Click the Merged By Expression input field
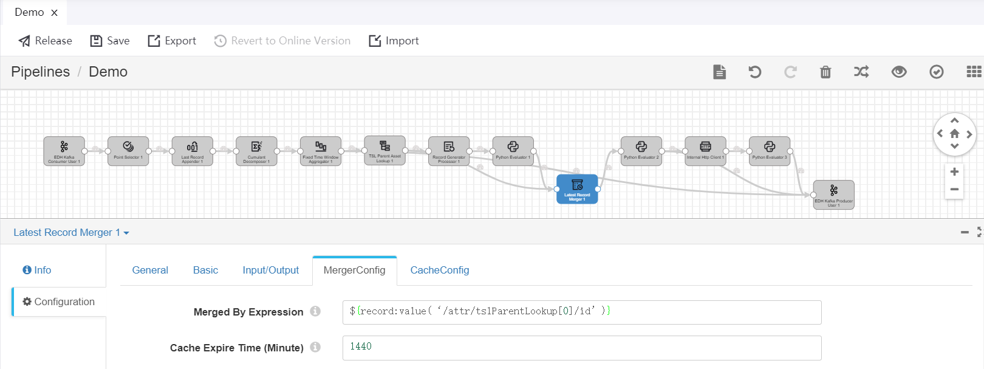This screenshot has width=984, height=369. click(581, 312)
